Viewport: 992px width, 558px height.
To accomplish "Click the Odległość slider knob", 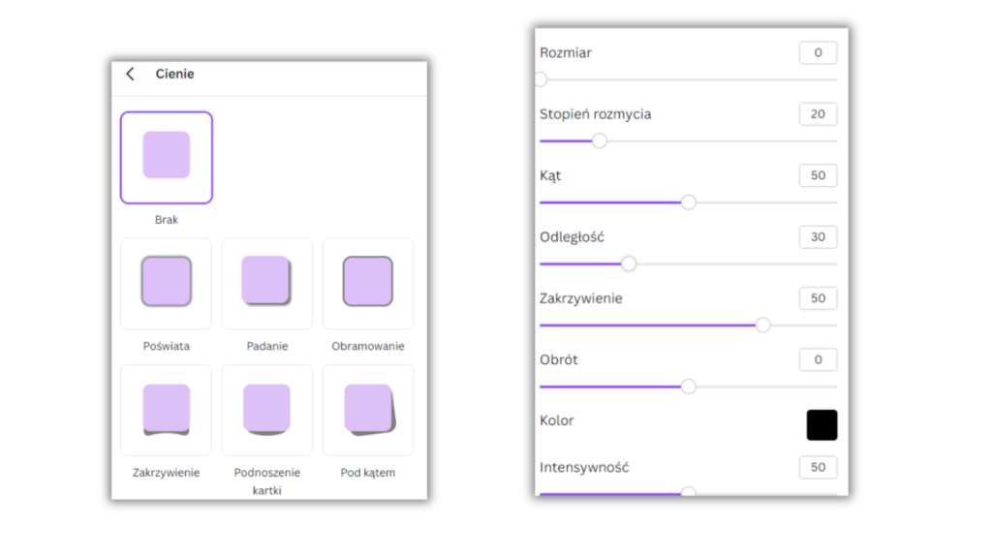I will 629,263.
